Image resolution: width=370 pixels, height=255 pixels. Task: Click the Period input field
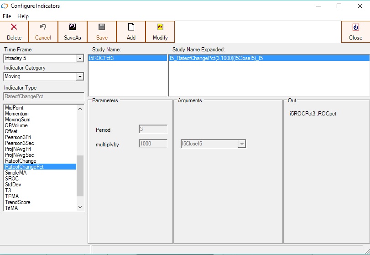(153, 129)
